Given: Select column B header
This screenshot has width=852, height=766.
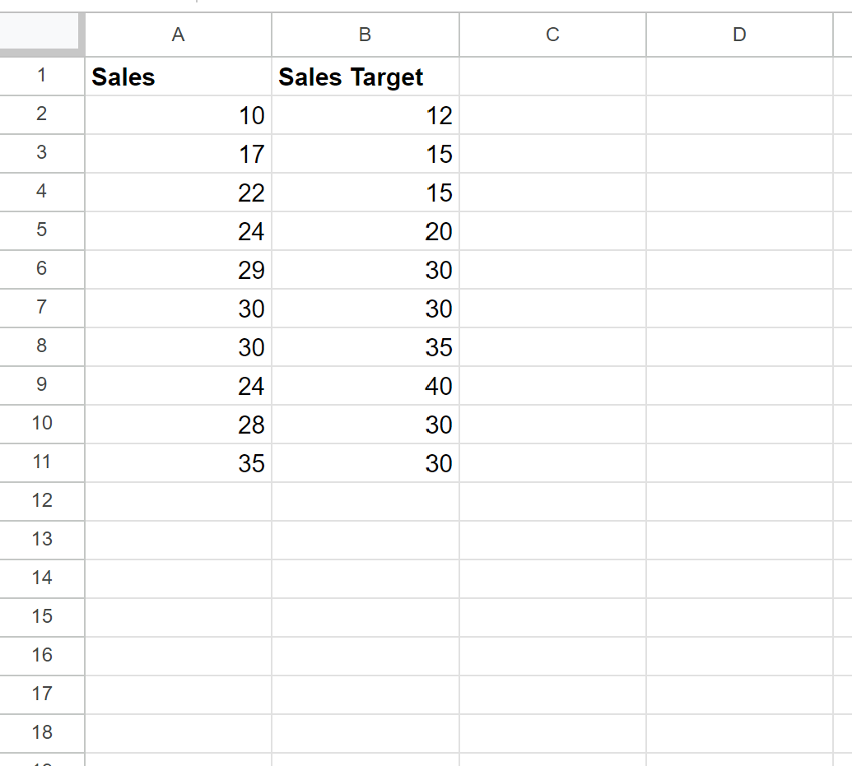Looking at the screenshot, I should 365,35.
